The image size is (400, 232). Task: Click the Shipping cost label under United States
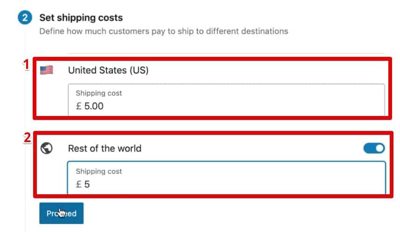click(99, 93)
